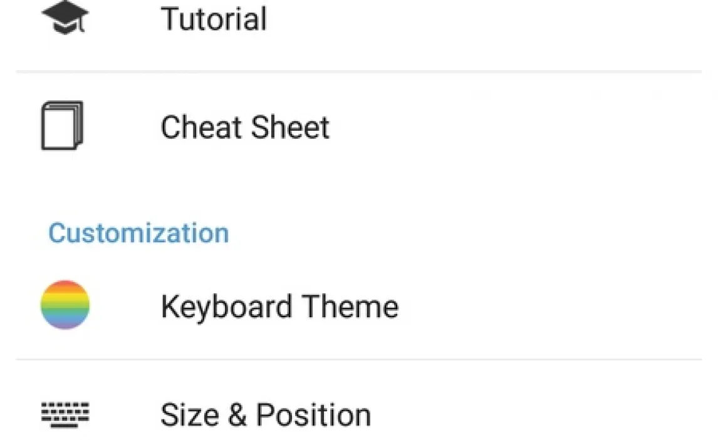Click the word "Theme" in Keyboard Theme

click(x=350, y=307)
